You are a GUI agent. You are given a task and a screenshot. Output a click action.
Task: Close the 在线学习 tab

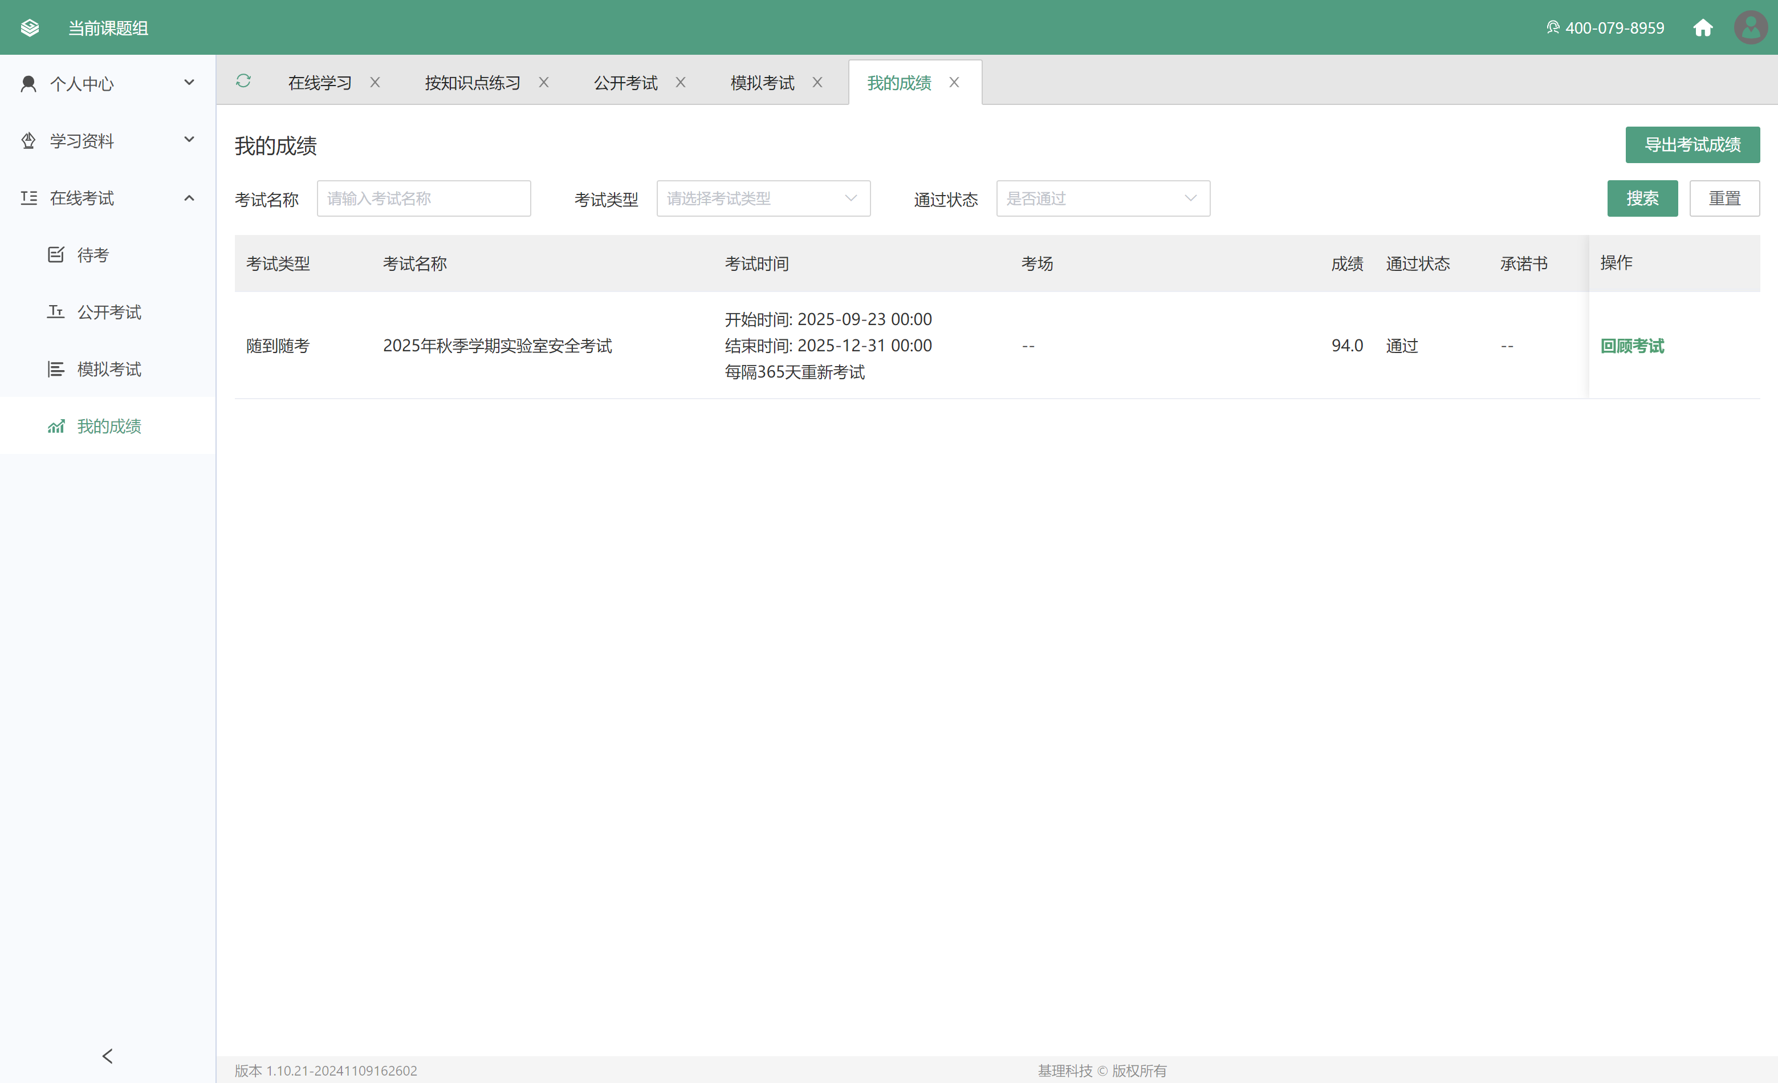[375, 82]
